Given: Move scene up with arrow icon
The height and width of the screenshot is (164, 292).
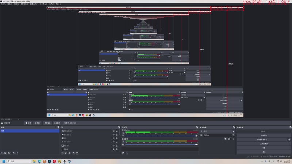Looking at the screenshot, I should (x=13, y=153).
